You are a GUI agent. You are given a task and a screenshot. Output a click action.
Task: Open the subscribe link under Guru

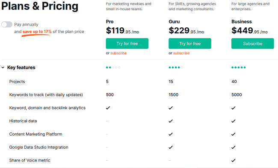181,53
